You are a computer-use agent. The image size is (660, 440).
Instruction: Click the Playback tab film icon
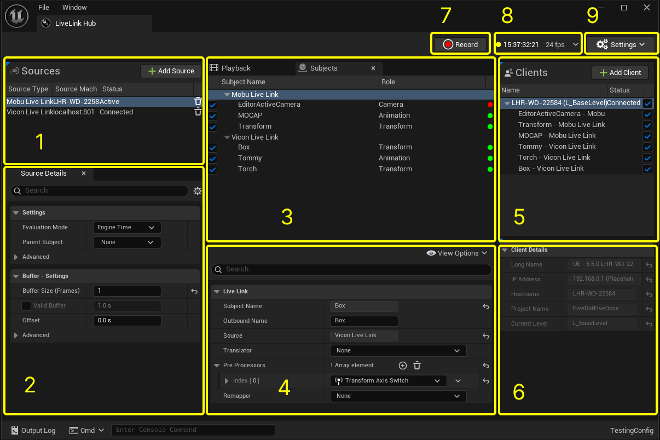pos(214,68)
